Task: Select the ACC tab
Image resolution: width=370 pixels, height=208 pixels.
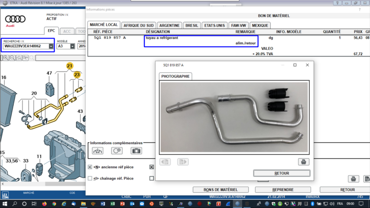Action: [x=67, y=31]
